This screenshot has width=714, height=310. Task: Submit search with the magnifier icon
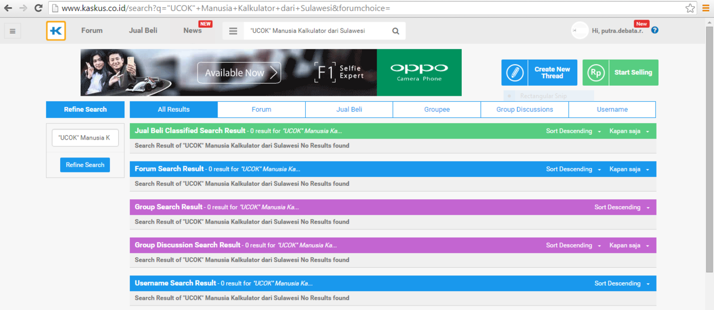(395, 31)
